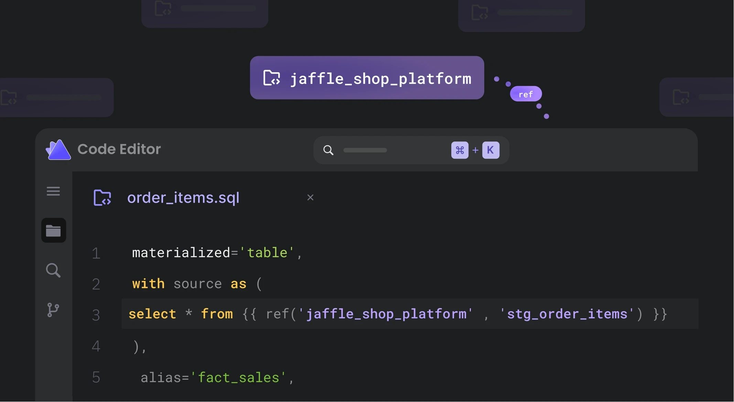Close the order_items.sql tab
Image resolution: width=734 pixels, height=402 pixels.
[x=310, y=198]
